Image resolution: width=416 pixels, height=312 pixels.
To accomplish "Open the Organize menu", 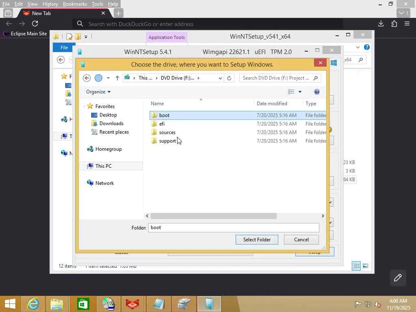I will point(98,92).
